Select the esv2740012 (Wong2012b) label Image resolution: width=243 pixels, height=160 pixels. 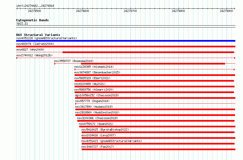pyautogui.click(x=34, y=55)
